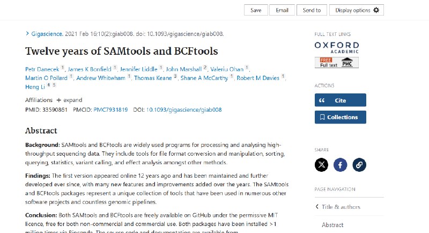Image resolution: width=429 pixels, height=233 pixels.
Task: Click the Save button
Action: point(256,10)
